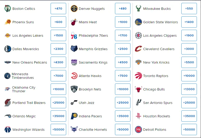This screenshot has height=138, width=201.
Task: Select Detroit Pistons +50000 odds
Action: coord(189,129)
